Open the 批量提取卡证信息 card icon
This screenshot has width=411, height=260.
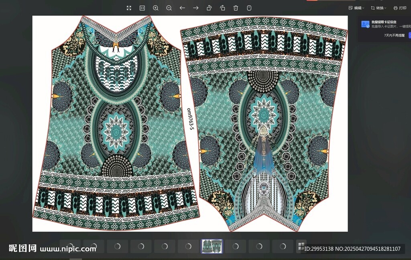pyautogui.click(x=365, y=24)
